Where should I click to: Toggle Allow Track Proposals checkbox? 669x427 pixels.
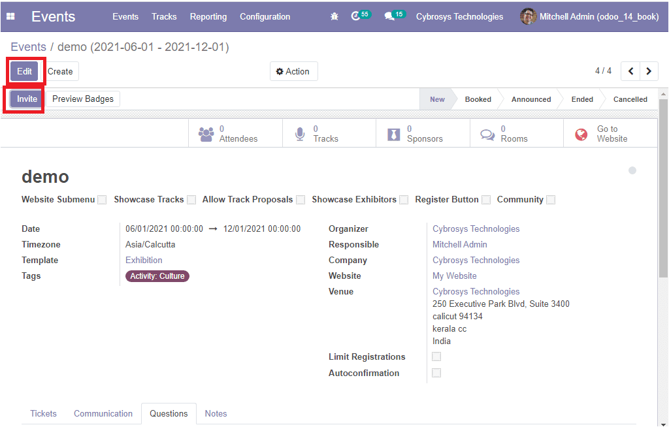[x=301, y=200]
